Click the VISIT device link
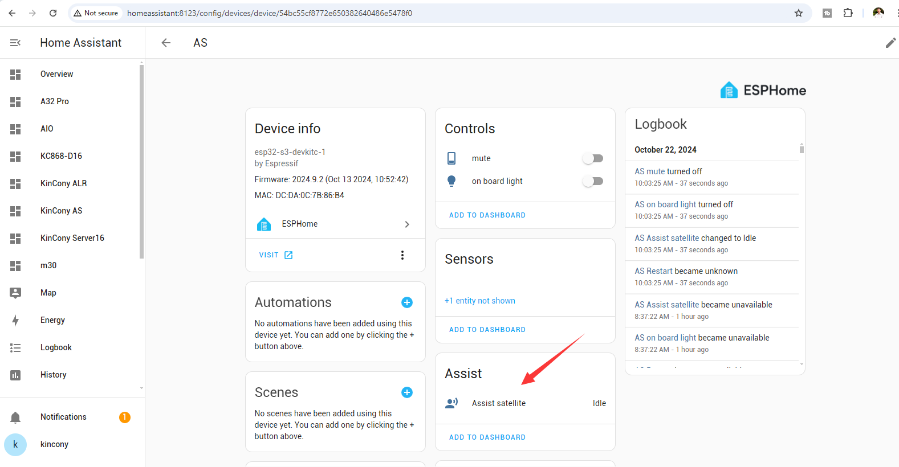The height and width of the screenshot is (467, 899). tap(275, 255)
